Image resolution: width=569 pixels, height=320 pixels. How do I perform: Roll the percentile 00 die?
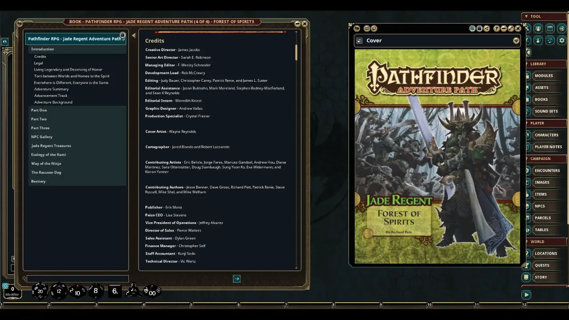152,292
